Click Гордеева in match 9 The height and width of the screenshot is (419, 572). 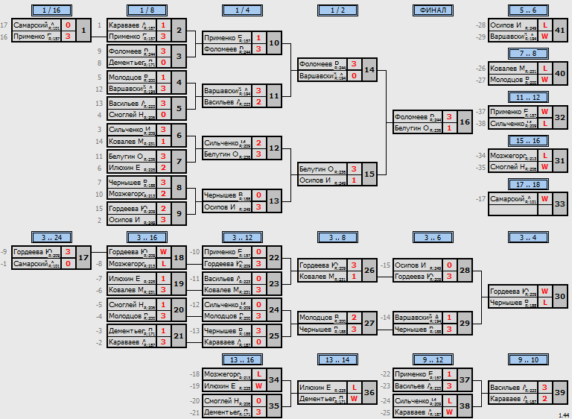[132, 208]
